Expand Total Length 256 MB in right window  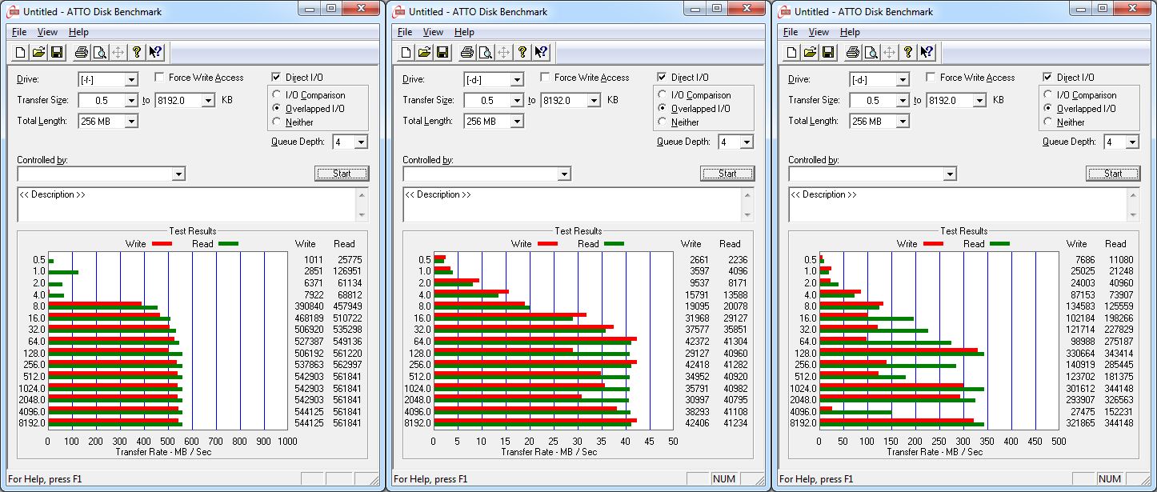[903, 122]
